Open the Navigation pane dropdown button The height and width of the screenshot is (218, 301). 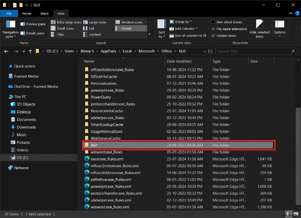(11, 29)
